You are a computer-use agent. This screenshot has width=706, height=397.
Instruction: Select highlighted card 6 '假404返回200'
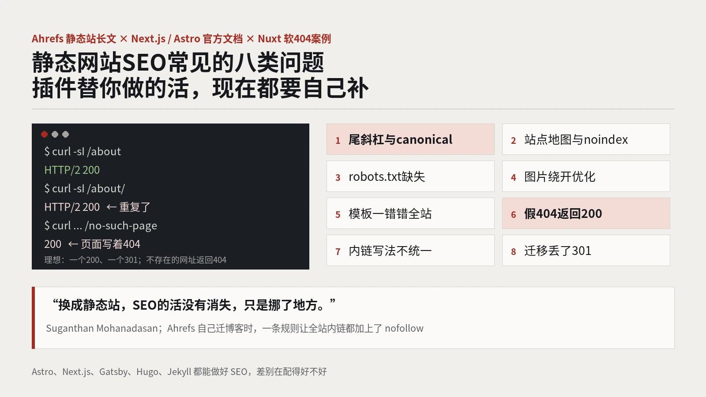coord(586,213)
